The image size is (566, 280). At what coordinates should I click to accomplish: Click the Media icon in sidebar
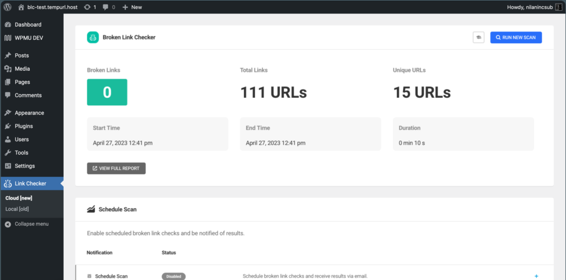[8, 69]
